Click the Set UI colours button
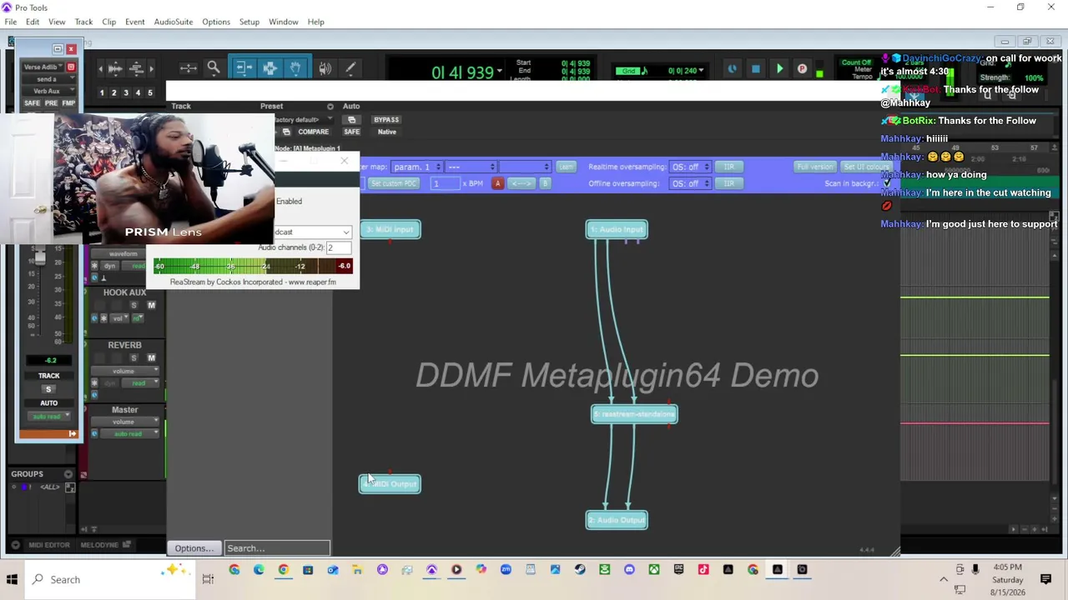Viewport: 1068px width, 600px height. [866, 167]
